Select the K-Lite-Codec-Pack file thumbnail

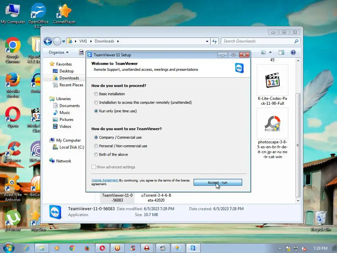tap(272, 80)
